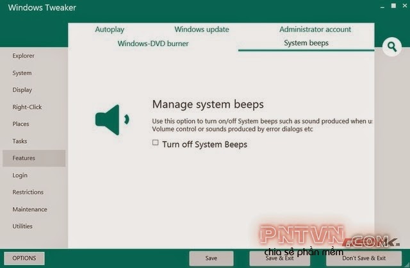Select Right-Click in the sidebar
The height and width of the screenshot is (268, 410).
pyautogui.click(x=34, y=107)
